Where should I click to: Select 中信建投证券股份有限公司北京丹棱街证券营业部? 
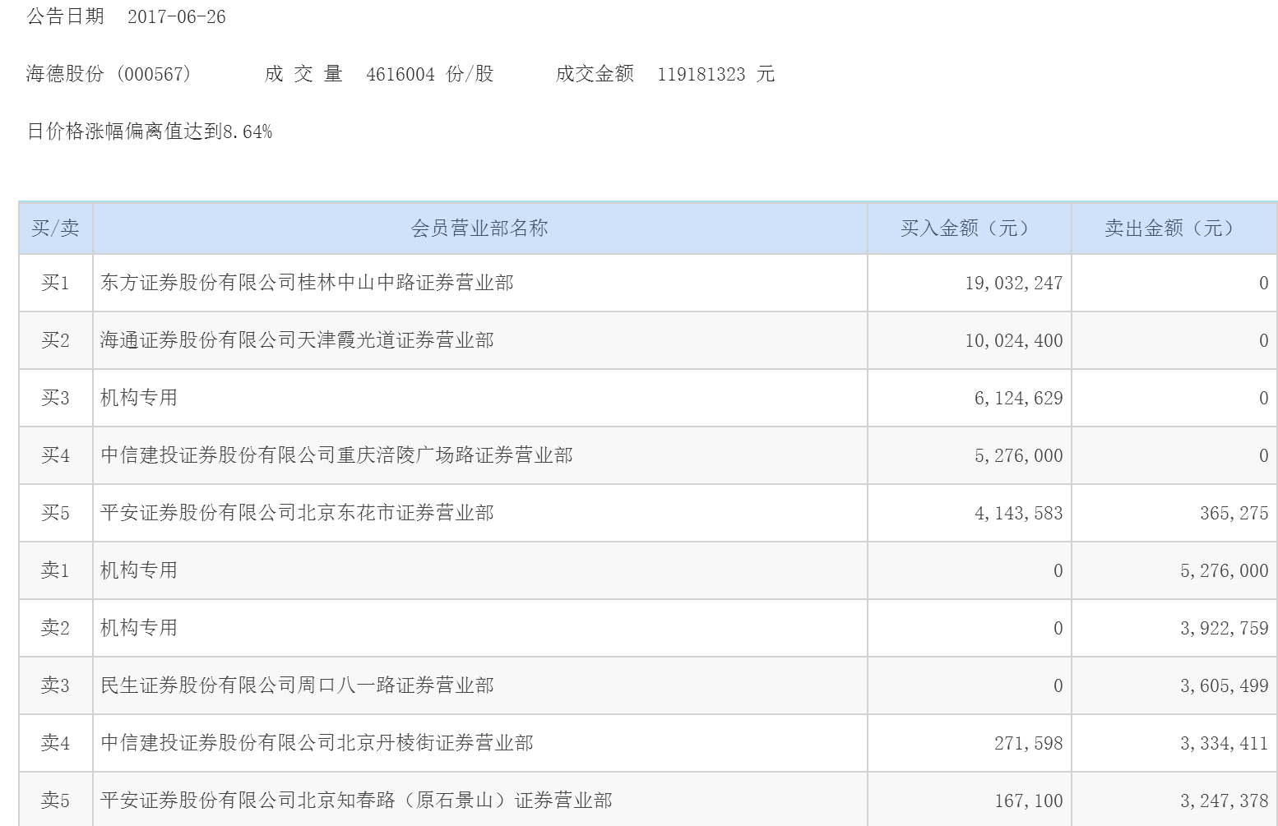click(317, 743)
